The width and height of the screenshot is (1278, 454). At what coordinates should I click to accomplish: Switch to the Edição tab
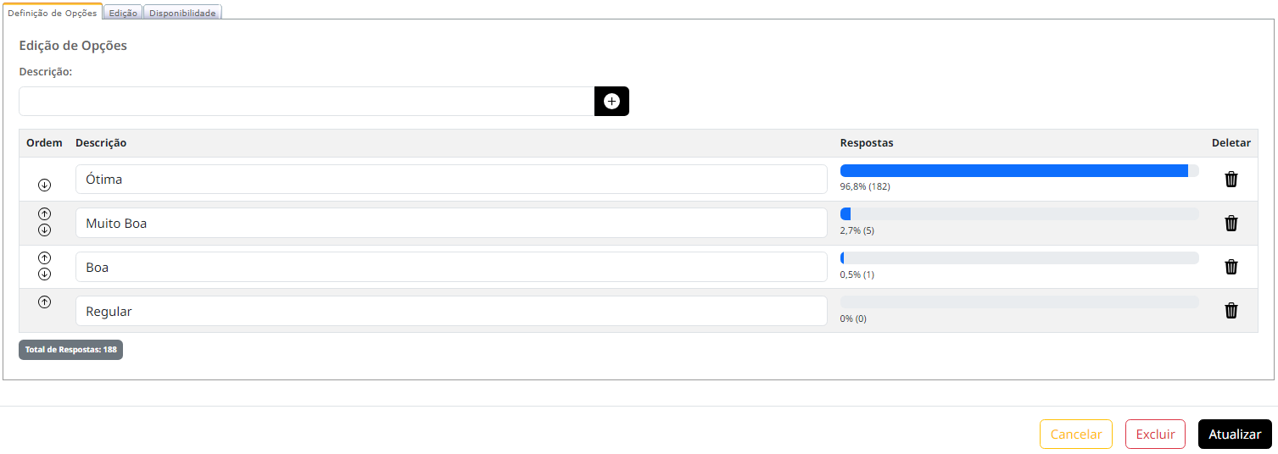click(123, 13)
